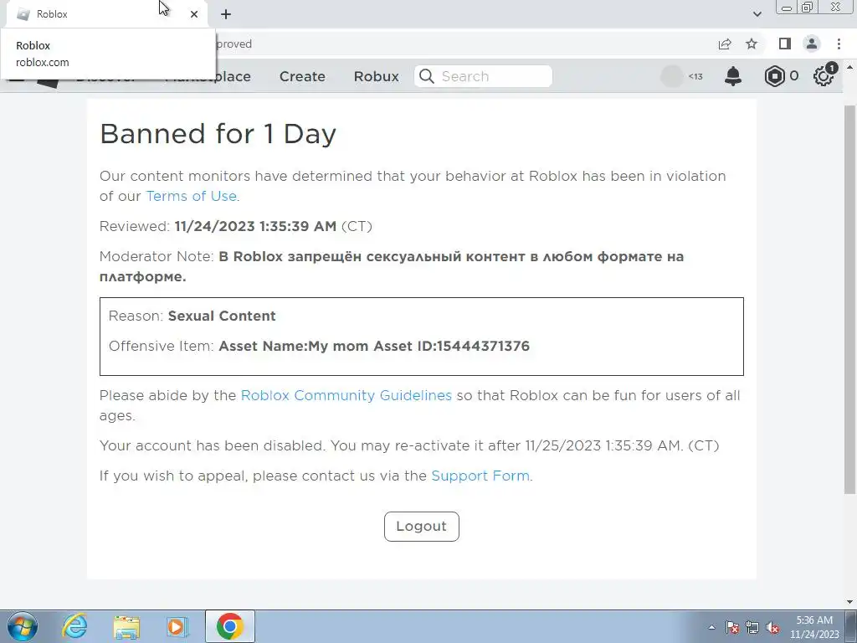Click the avatar profile picture
Image resolution: width=857 pixels, height=643 pixels.
(672, 76)
